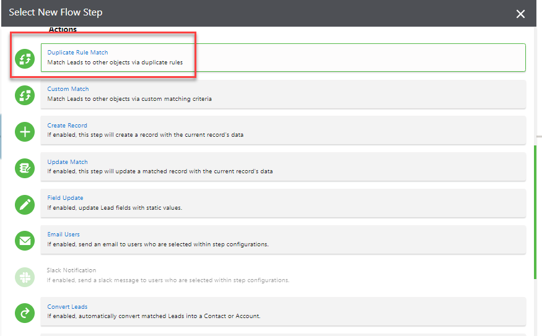
Task: Click the Convert Leads arrow icon
Action: (x=25, y=313)
